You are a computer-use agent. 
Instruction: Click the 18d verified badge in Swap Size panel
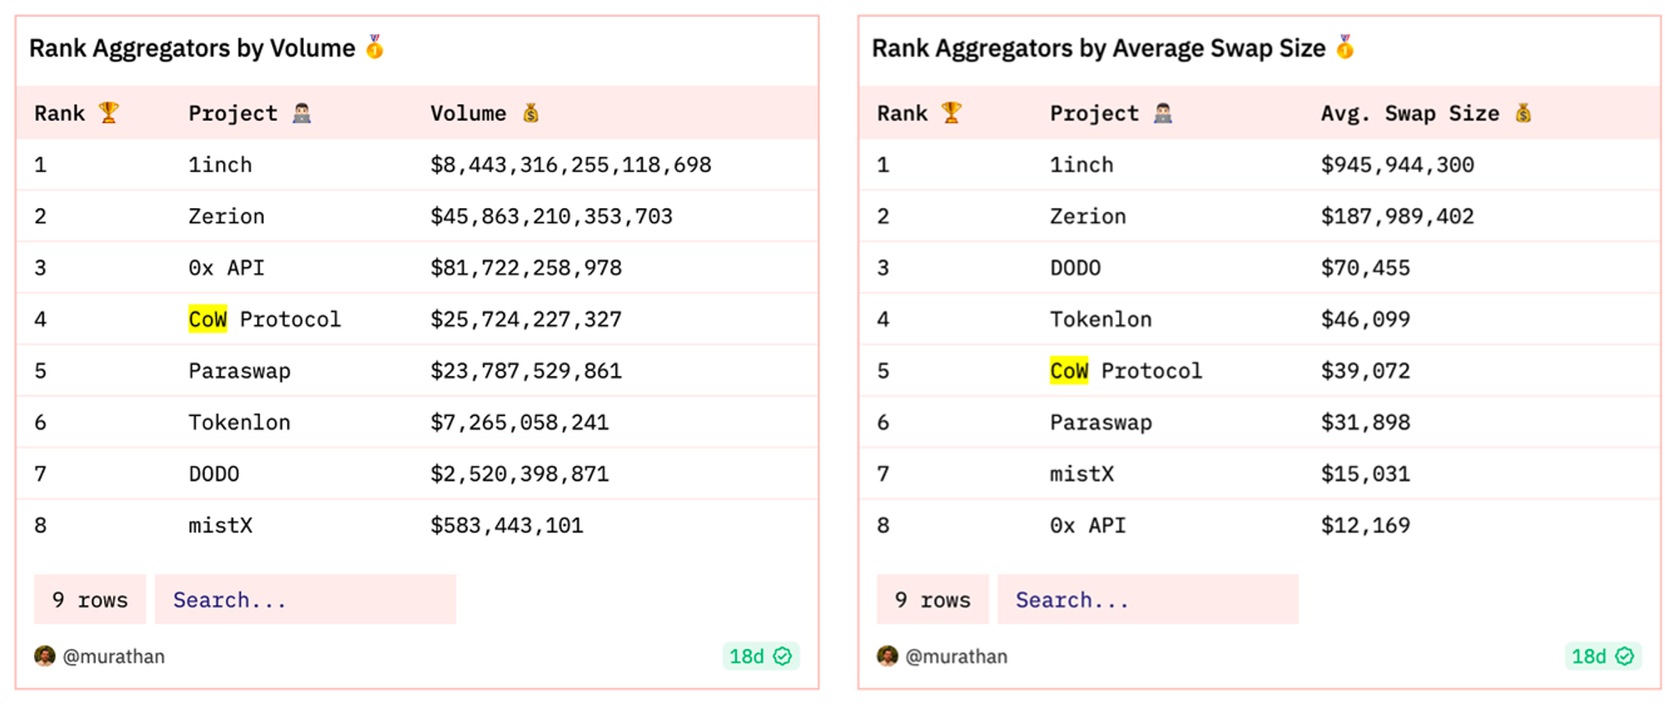1602,656
